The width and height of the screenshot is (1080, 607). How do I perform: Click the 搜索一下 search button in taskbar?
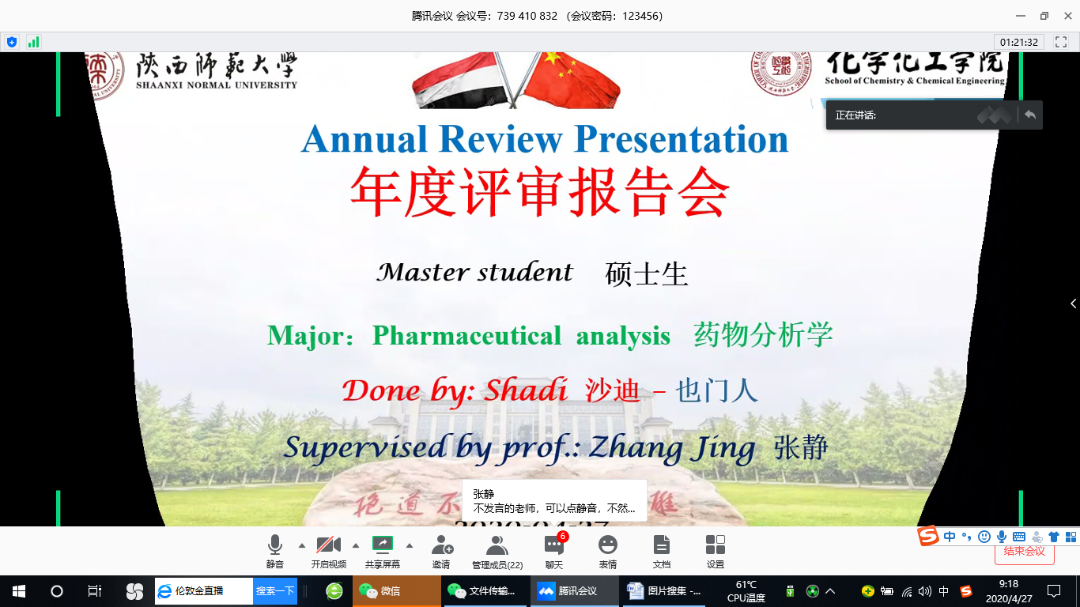pos(274,591)
